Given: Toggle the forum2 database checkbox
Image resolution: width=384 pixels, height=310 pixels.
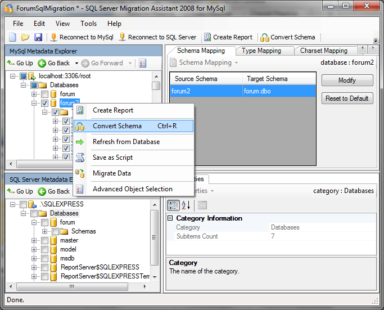Looking at the screenshot, I should [x=44, y=103].
